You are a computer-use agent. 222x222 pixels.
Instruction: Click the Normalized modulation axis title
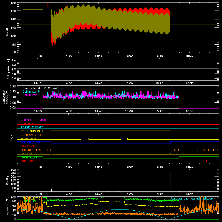pos(5,97)
